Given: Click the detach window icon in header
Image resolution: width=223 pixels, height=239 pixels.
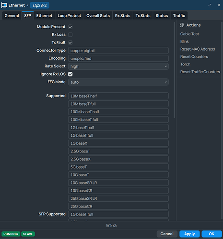Looking at the screenshot, I should [x=210, y=5].
